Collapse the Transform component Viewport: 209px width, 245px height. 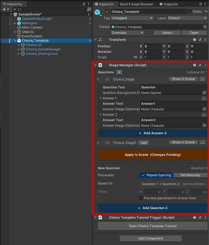[x=96, y=40]
